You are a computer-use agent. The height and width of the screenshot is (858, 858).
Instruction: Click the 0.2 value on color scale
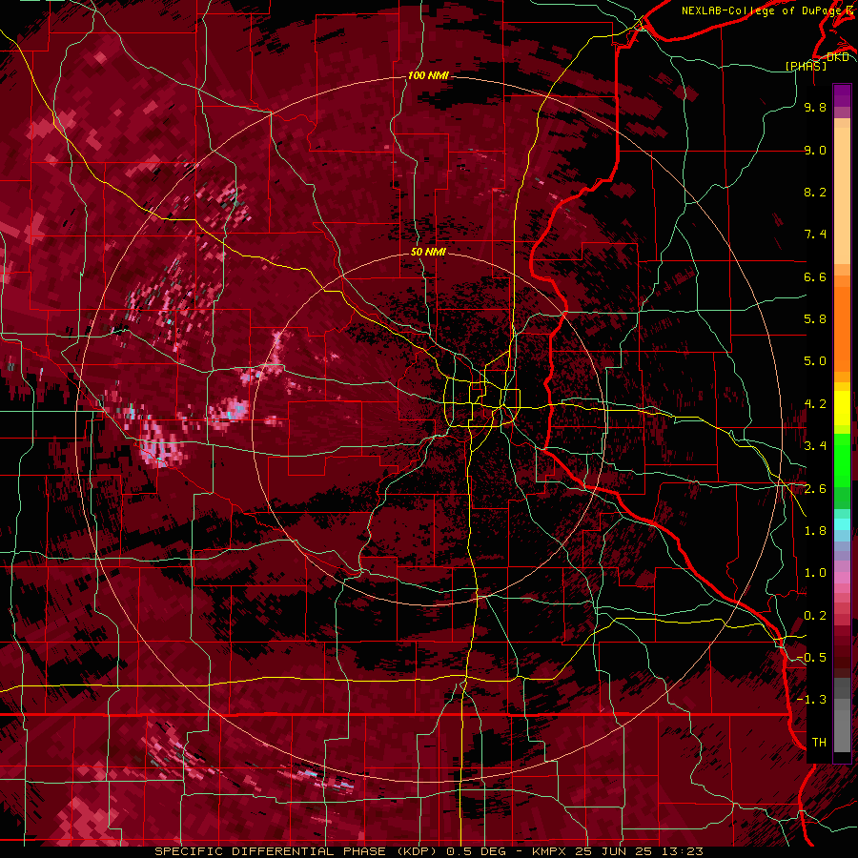815,616
